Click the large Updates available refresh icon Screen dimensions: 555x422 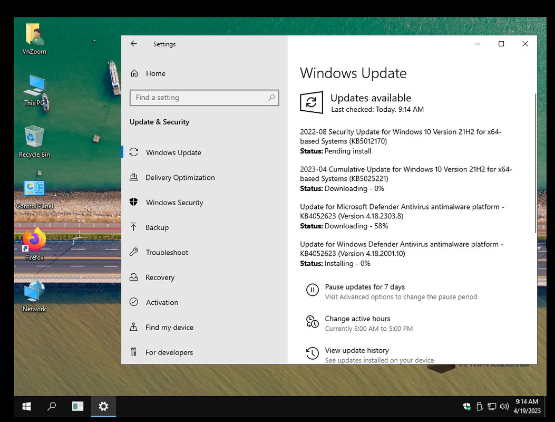(x=311, y=103)
